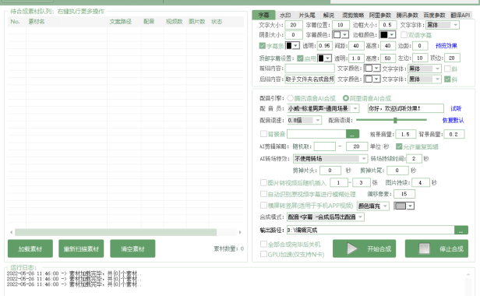Switch to the 片头尾 tab
480x296 pixels.
[307, 15]
